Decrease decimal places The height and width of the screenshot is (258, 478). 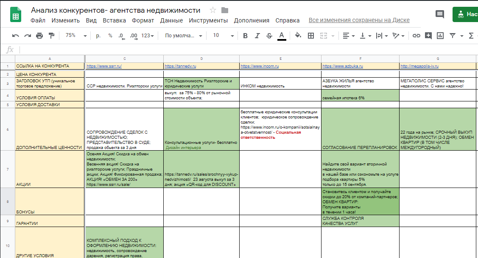click(x=121, y=36)
